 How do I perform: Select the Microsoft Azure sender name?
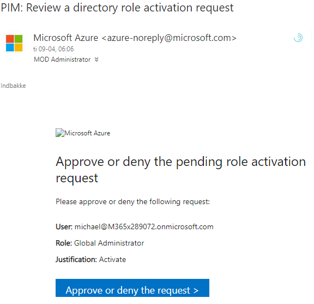click(x=65, y=38)
